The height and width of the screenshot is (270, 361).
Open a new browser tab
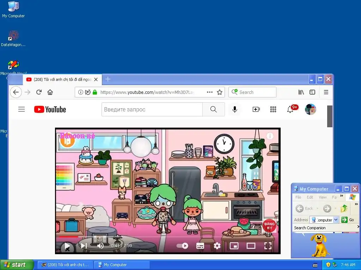tap(108, 79)
